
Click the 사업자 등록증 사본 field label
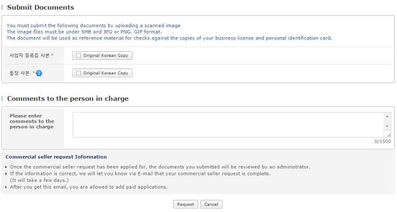30,55
